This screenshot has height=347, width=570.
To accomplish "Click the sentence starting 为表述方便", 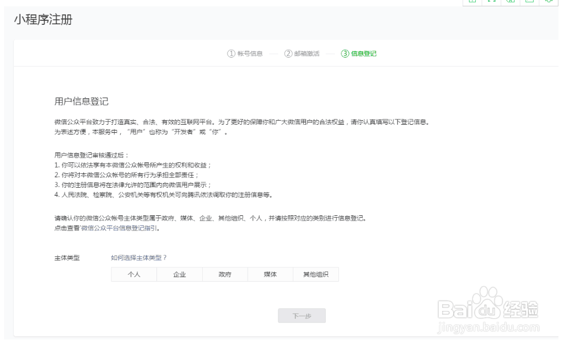I will pos(141,132).
